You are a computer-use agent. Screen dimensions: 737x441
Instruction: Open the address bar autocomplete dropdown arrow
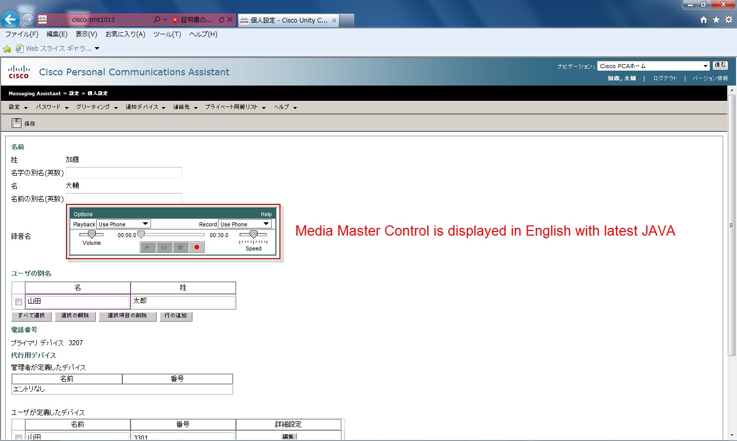point(165,20)
